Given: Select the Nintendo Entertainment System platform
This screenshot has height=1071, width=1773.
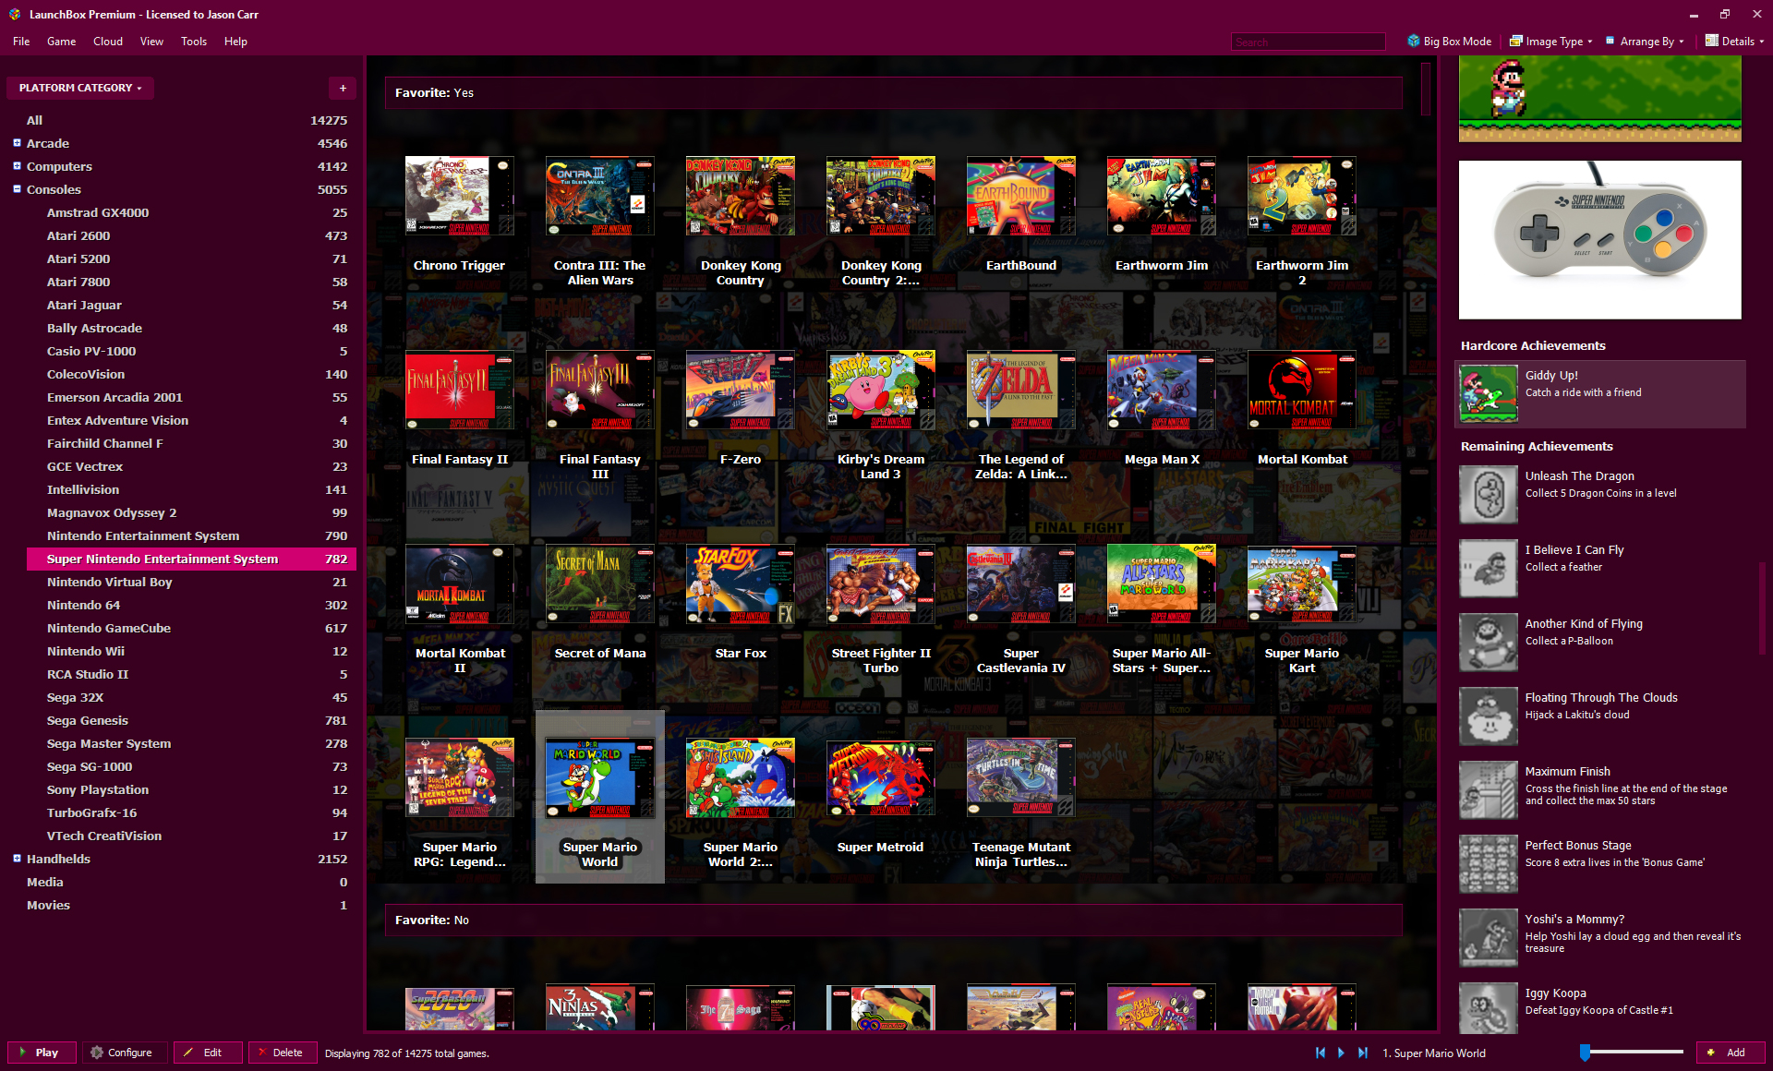Looking at the screenshot, I should (x=190, y=535).
